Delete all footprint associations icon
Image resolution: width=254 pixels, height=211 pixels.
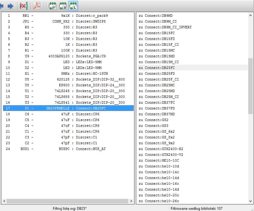24,6
